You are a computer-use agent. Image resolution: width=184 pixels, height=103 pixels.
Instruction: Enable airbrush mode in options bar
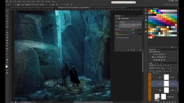tap(67, 5)
